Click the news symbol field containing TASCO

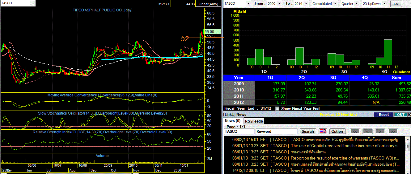tap(239, 131)
